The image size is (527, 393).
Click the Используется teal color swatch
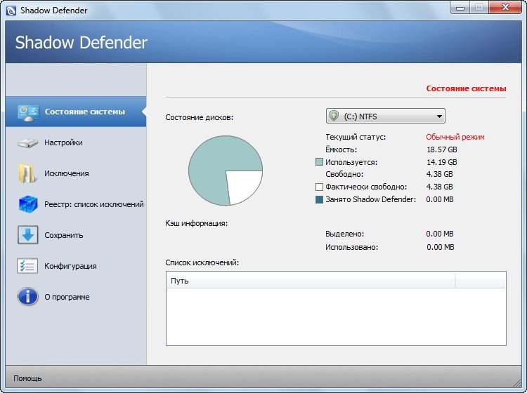[319, 162]
